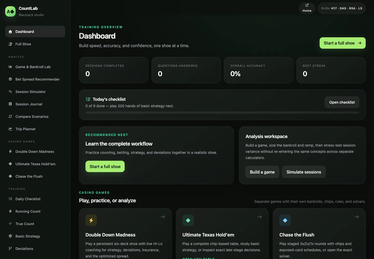374x259 pixels.
Task: Open the Chase the Flush card title
Action: click(297, 235)
